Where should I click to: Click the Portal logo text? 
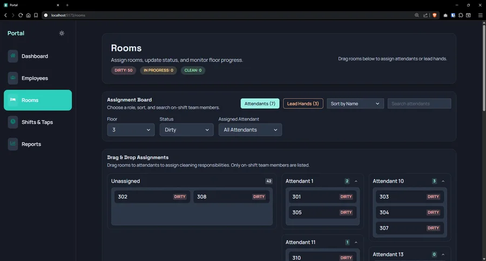pyautogui.click(x=16, y=33)
